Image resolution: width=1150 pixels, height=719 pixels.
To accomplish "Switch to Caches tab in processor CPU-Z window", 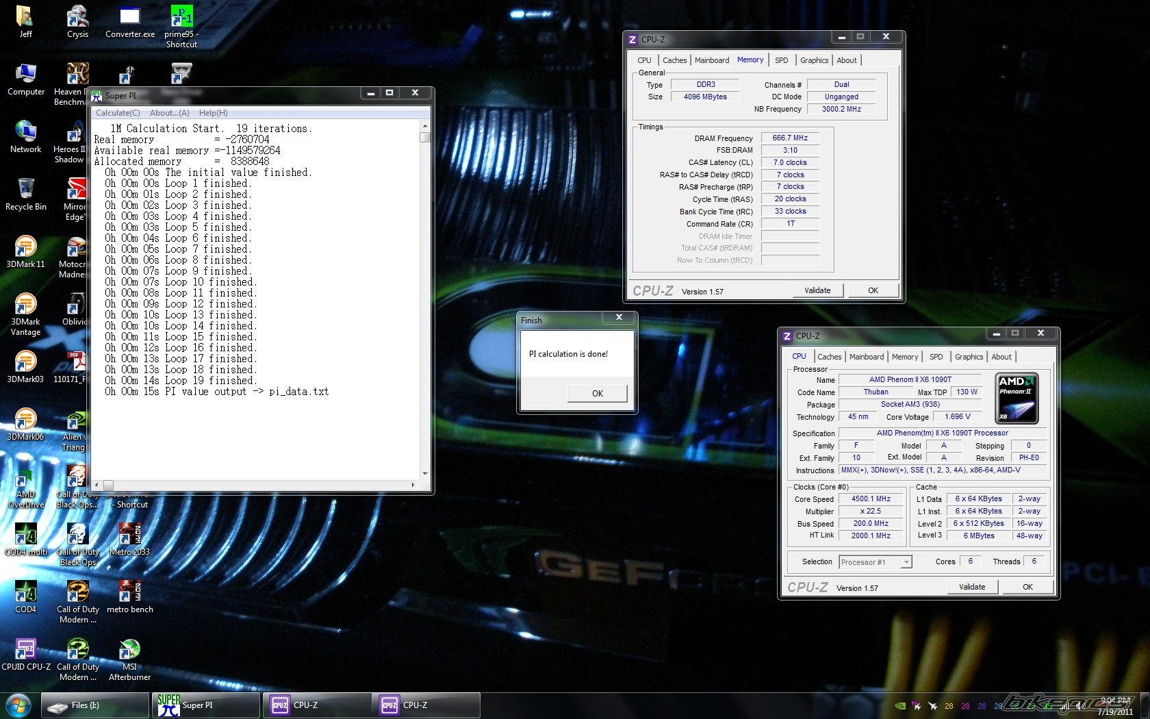I will click(829, 357).
